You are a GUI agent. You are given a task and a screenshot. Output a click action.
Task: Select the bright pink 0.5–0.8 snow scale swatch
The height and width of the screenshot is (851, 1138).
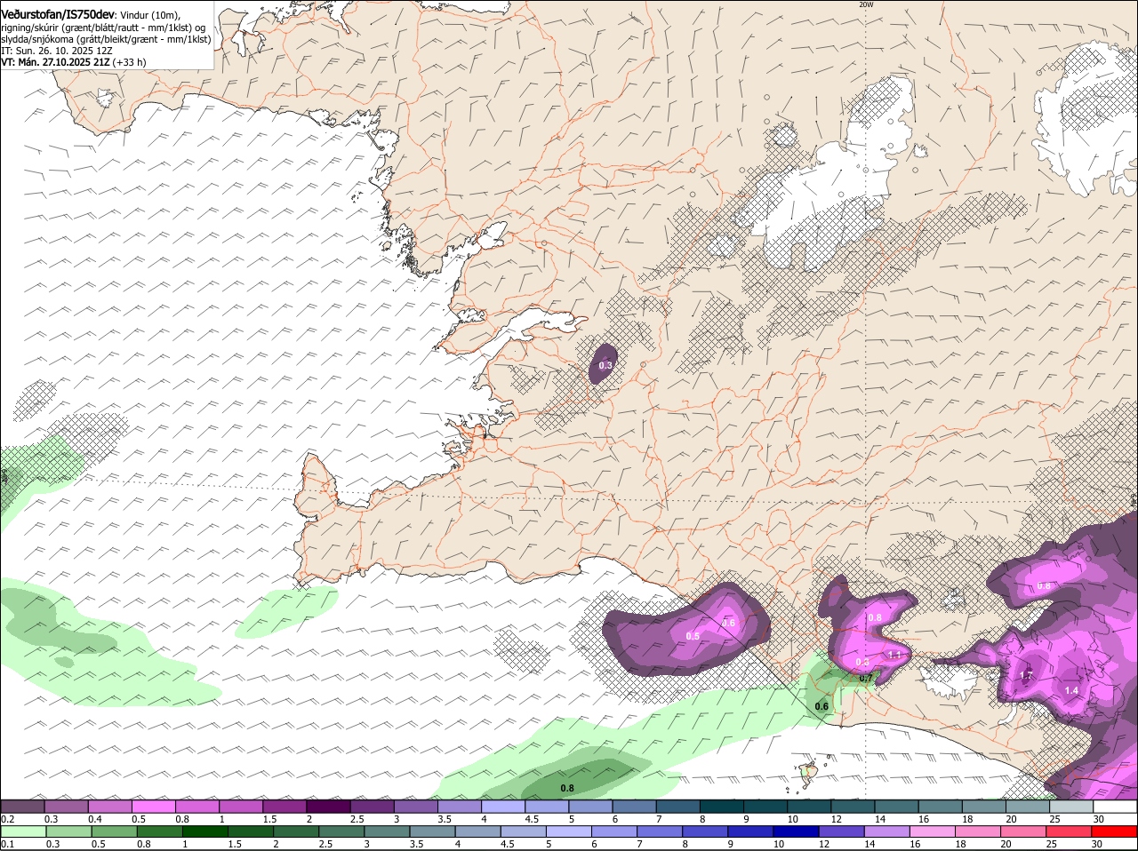click(x=154, y=807)
